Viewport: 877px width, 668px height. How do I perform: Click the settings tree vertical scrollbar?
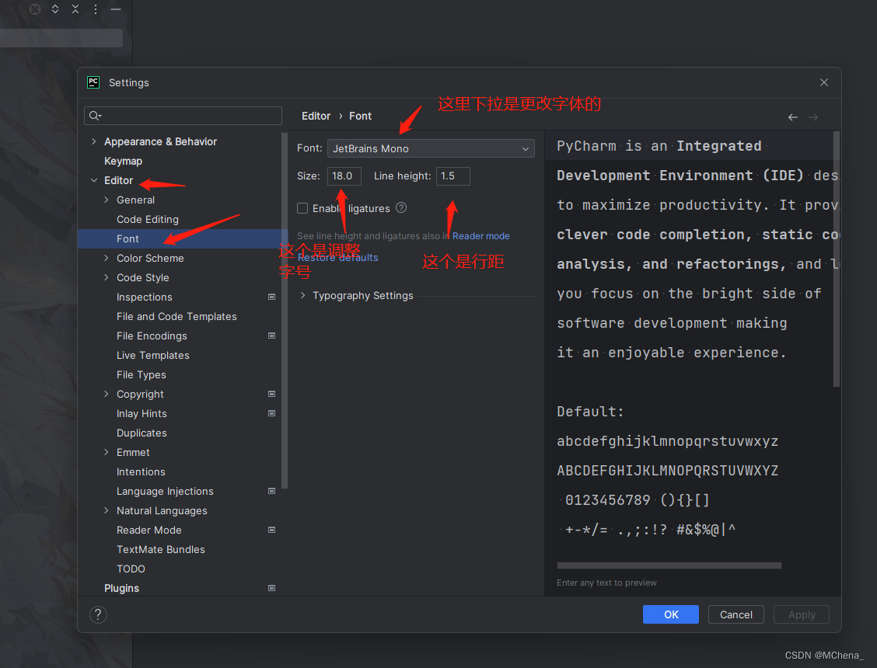(285, 310)
